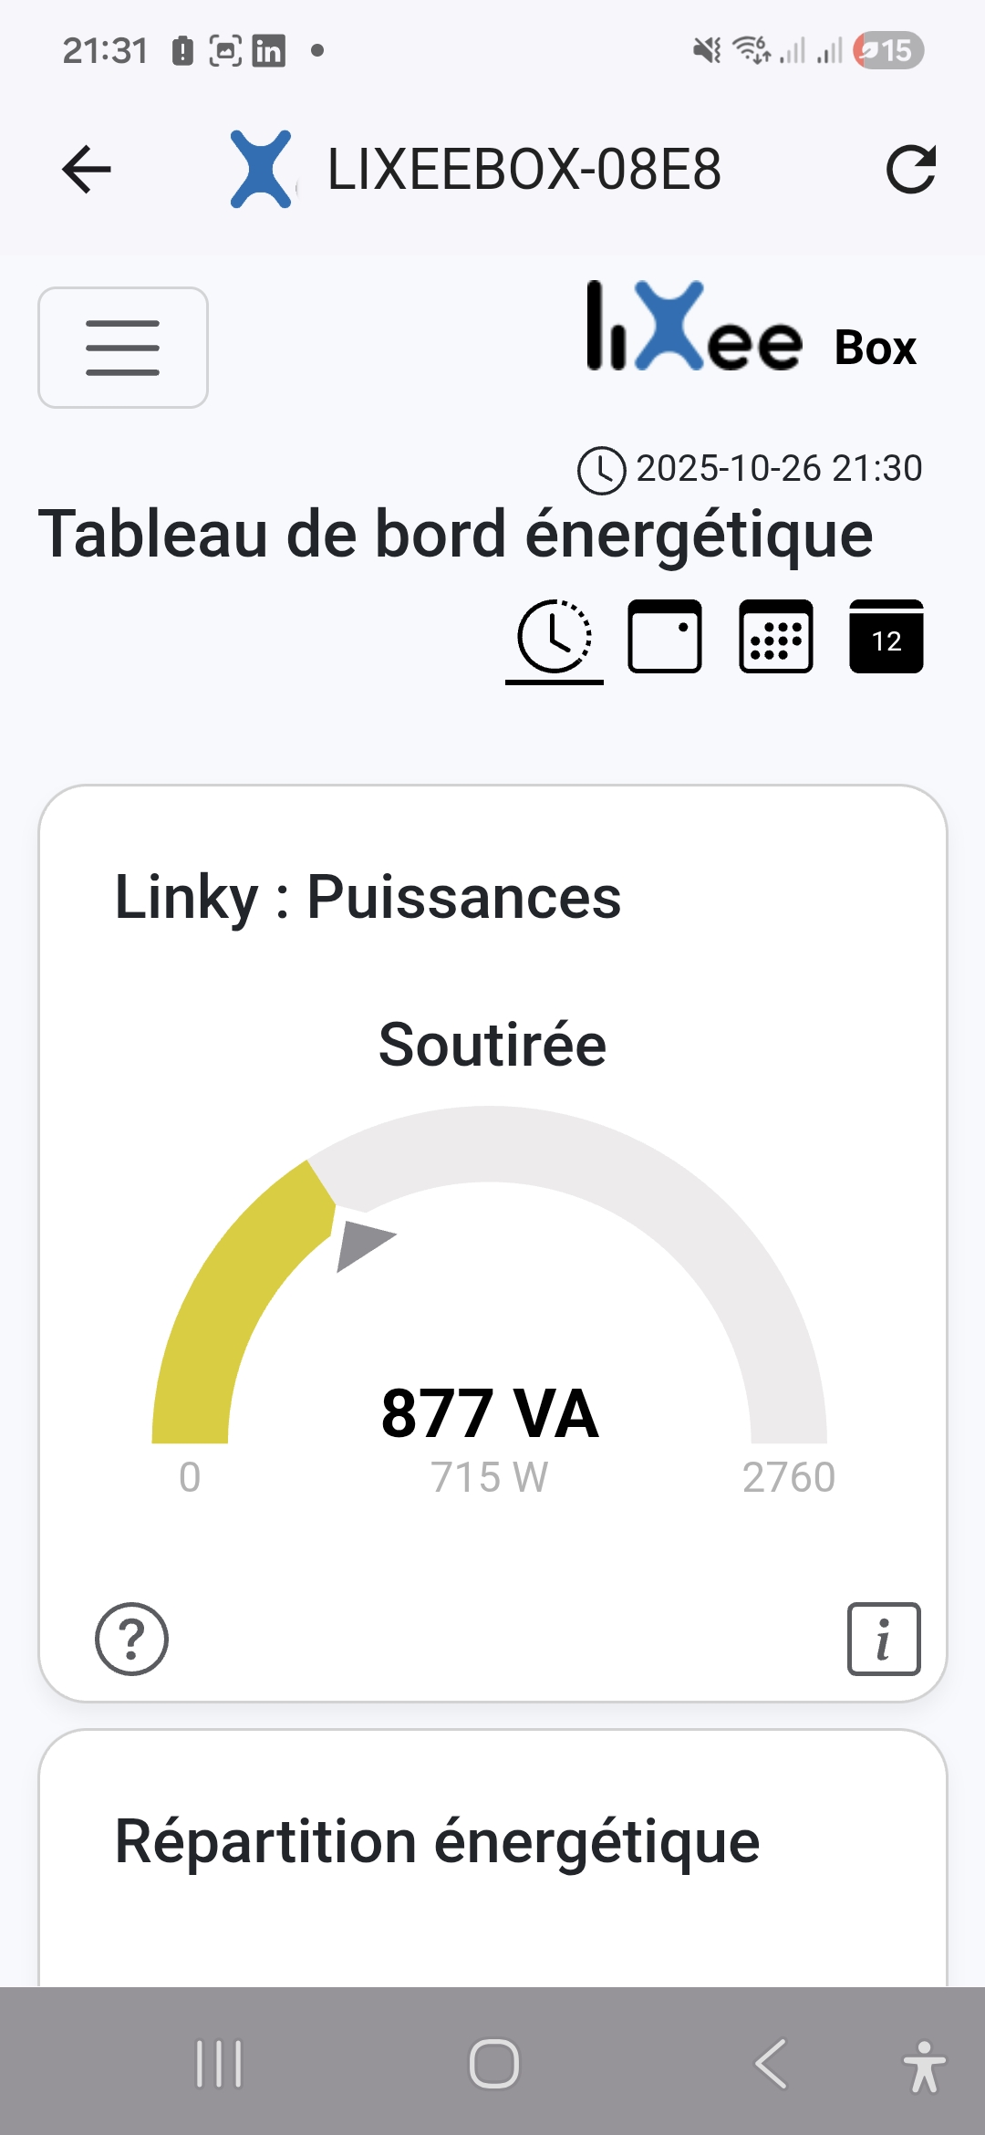
Task: Tap the accessibility icon in the navigation bar
Action: click(922, 2067)
